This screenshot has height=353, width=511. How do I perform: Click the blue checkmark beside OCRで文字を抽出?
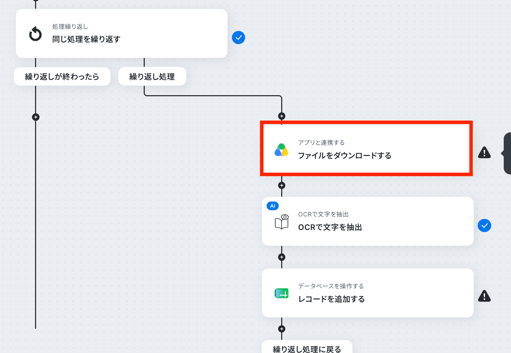click(x=484, y=225)
